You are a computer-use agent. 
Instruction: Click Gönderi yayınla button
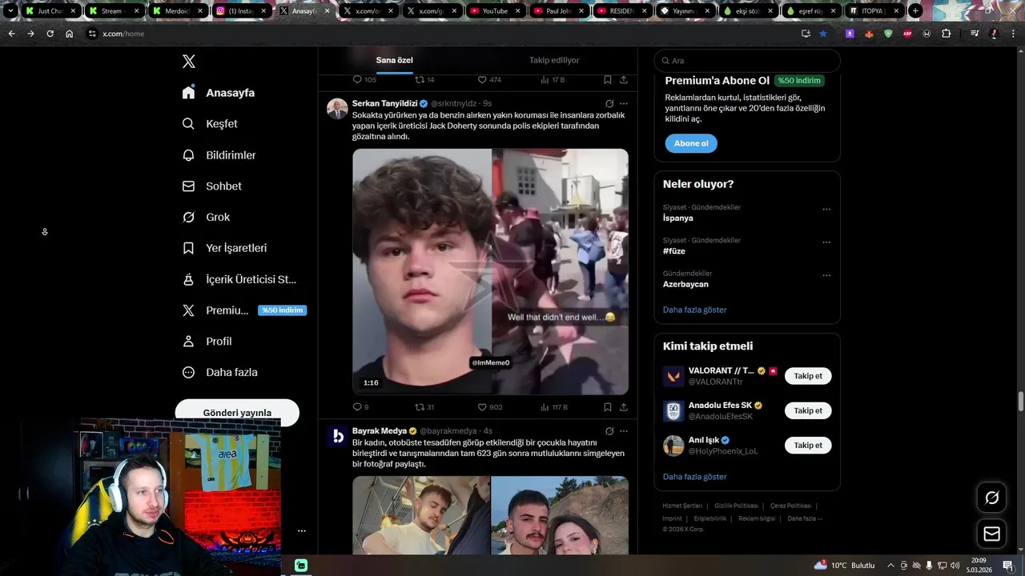237,413
